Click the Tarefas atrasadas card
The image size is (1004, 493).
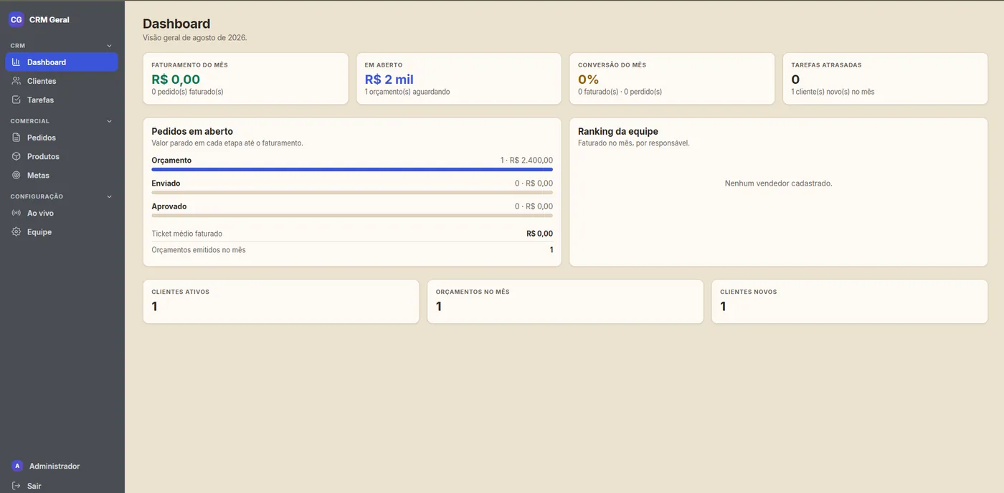(885, 79)
